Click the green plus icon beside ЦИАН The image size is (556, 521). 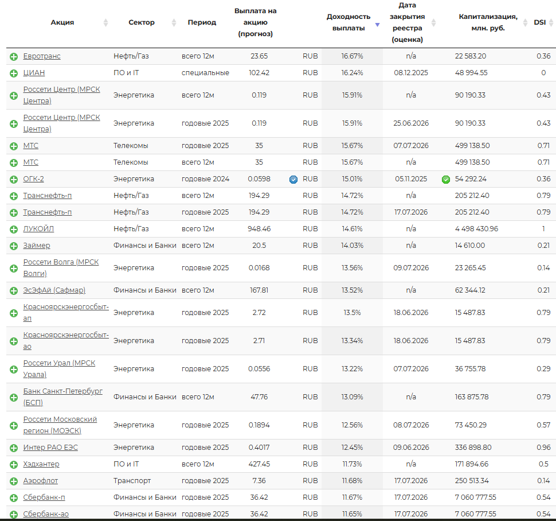(14, 73)
